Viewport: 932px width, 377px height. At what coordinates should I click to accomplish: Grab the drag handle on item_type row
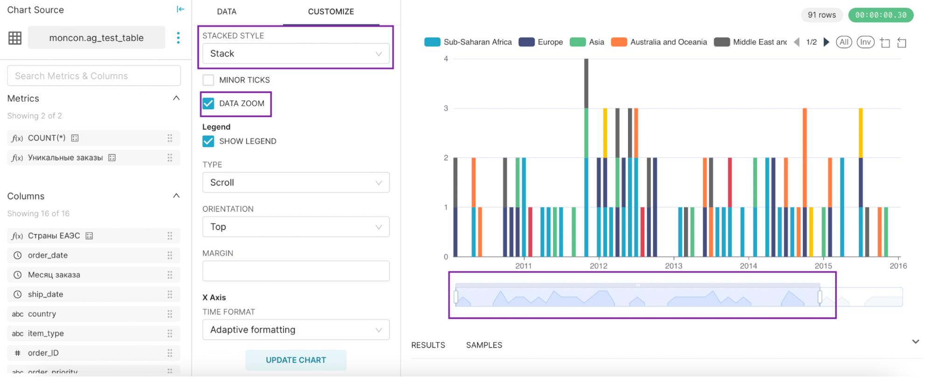tap(170, 334)
